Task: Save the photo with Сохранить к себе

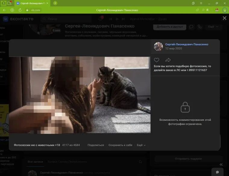Action: point(120,145)
